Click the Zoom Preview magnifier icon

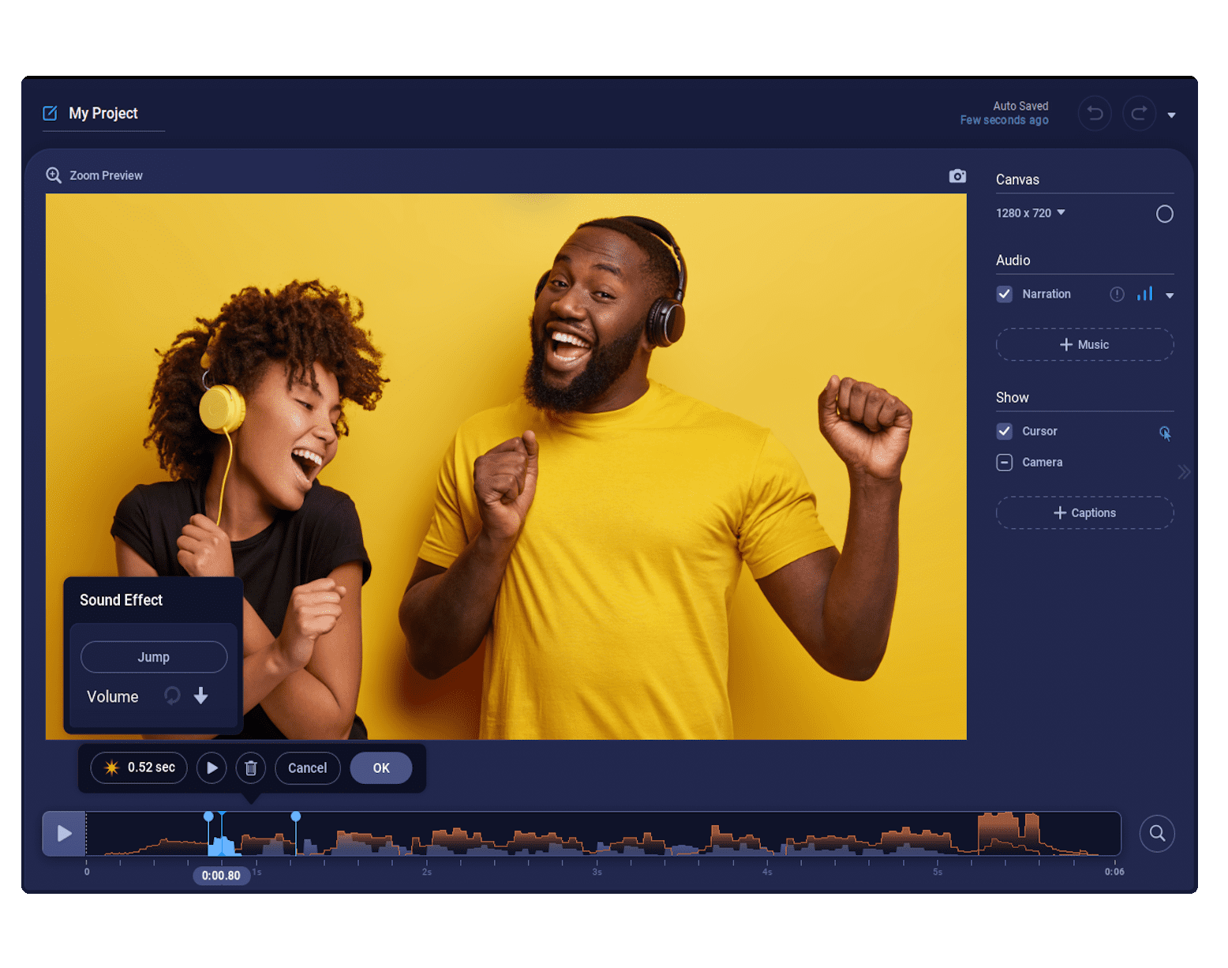[x=54, y=175]
